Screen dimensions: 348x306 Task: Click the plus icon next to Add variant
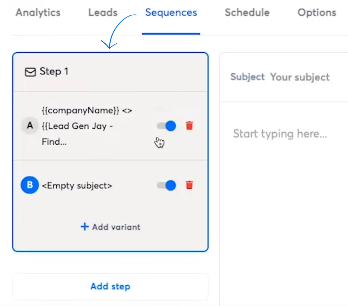coord(85,227)
